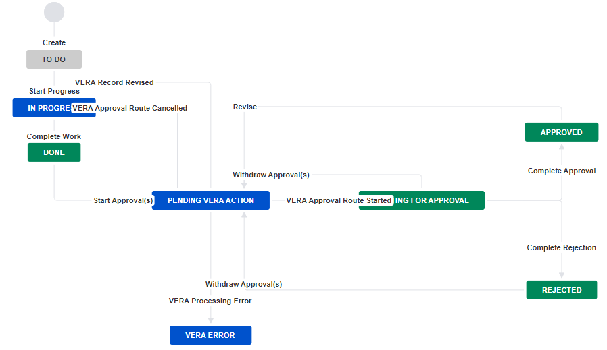Click the Create transition label
Screen dimensions: 607x350
coord(54,42)
